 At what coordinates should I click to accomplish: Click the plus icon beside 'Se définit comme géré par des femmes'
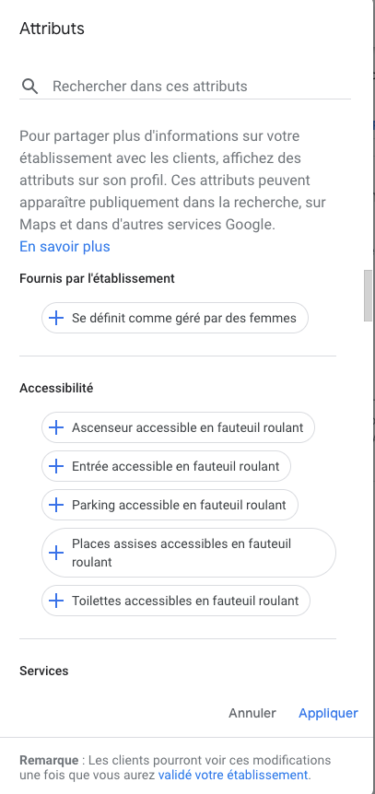pyautogui.click(x=55, y=318)
